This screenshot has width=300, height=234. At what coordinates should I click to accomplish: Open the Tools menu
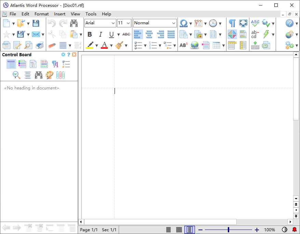click(91, 14)
